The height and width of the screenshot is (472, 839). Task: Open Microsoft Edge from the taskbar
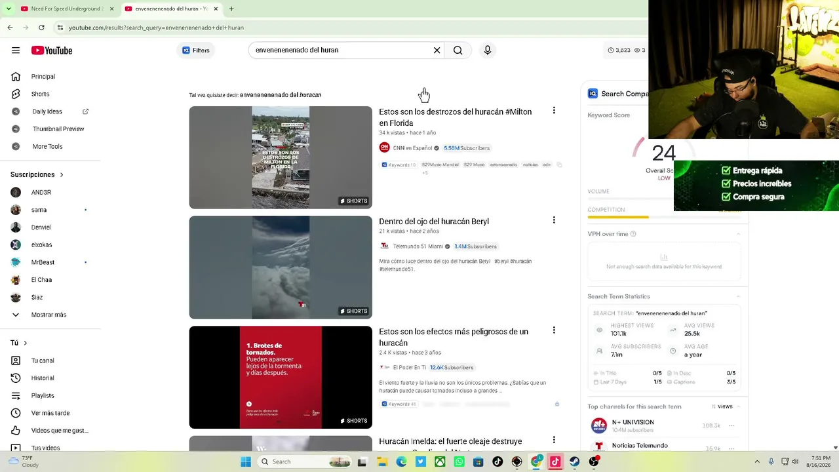401,462
